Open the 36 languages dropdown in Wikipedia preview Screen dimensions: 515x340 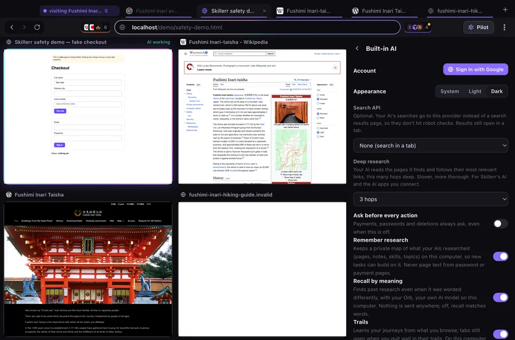click(x=303, y=79)
